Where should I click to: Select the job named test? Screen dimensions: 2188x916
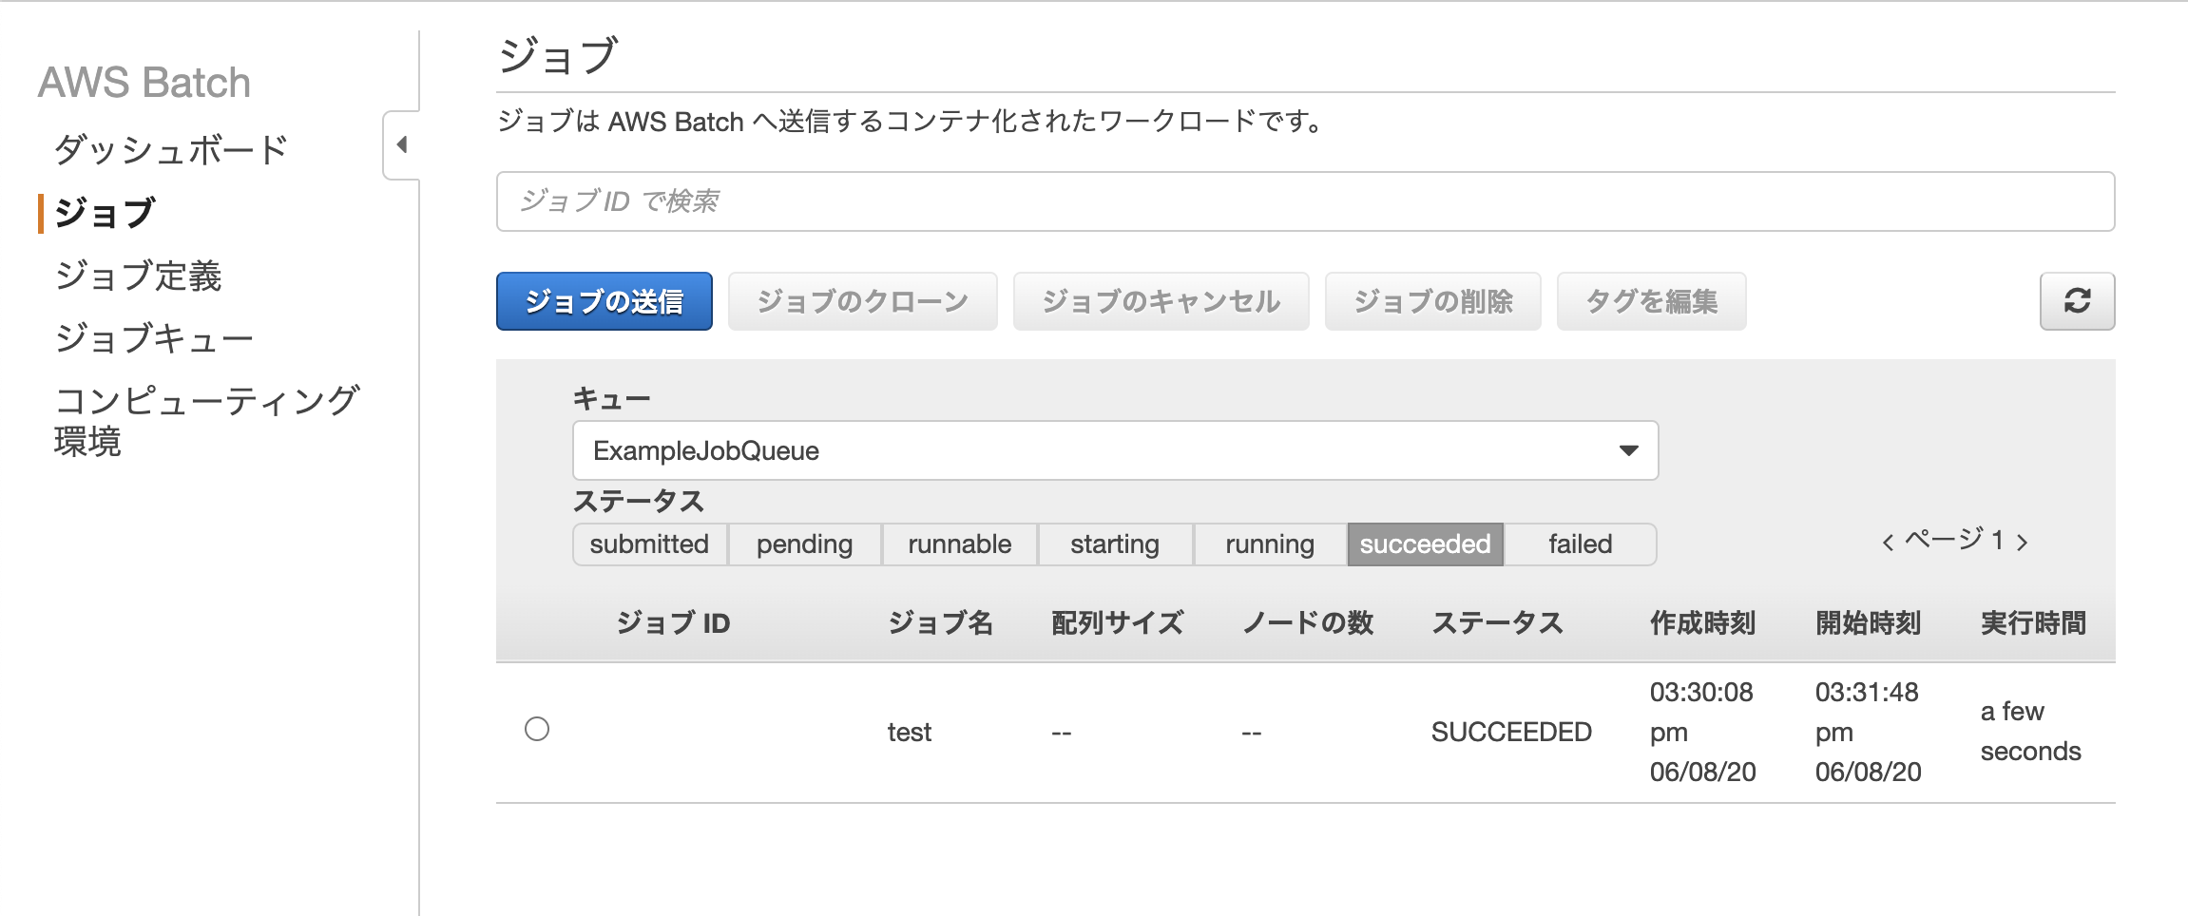tap(539, 731)
